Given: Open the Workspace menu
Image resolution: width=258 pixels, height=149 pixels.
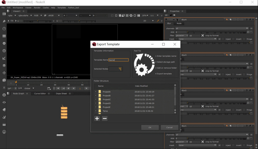Looking at the screenshot, I should click(18, 8).
